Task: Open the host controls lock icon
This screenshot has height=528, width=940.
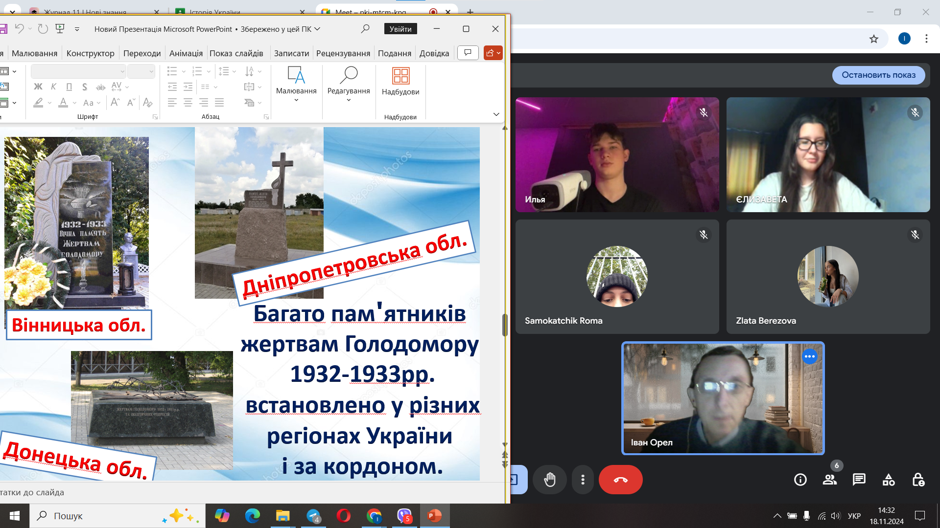Action: pos(918,480)
